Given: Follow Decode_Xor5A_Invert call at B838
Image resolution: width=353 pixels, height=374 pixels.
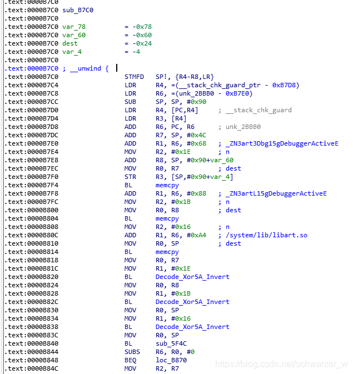Looking at the screenshot, I should (192, 327).
